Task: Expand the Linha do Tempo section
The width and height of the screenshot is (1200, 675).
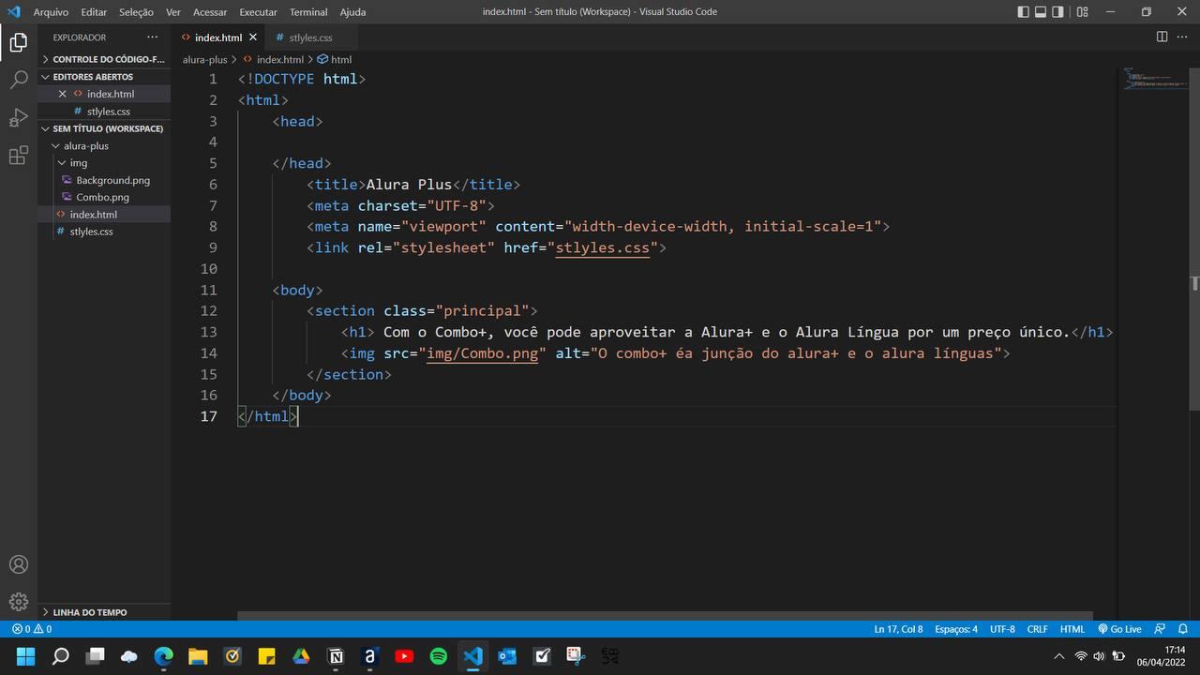Action: [103, 612]
